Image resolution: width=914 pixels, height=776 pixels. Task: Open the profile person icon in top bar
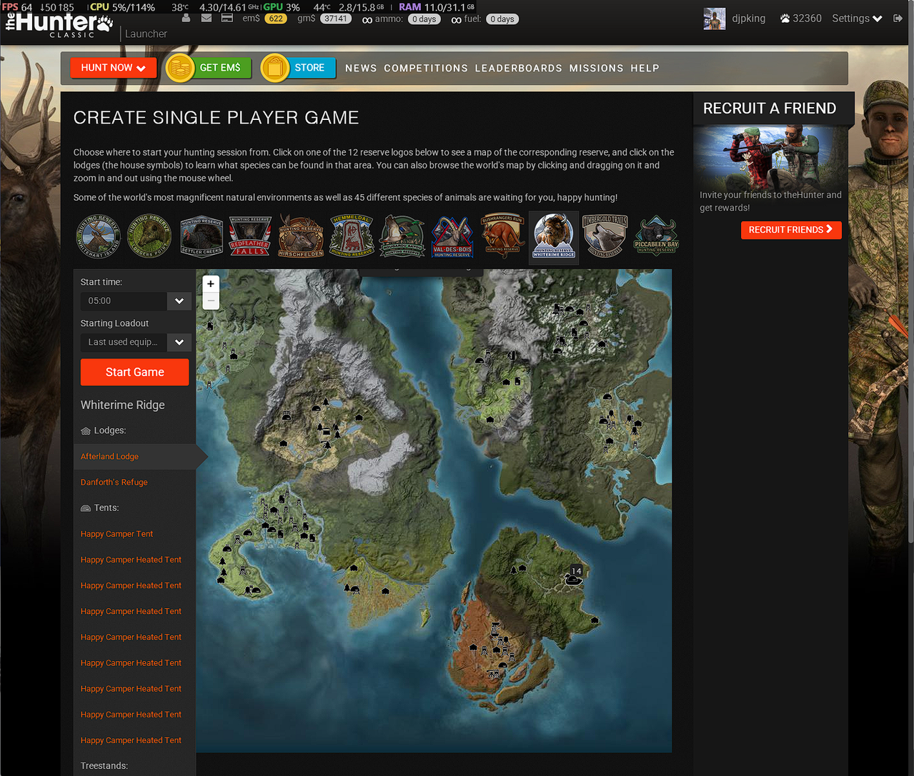point(186,18)
